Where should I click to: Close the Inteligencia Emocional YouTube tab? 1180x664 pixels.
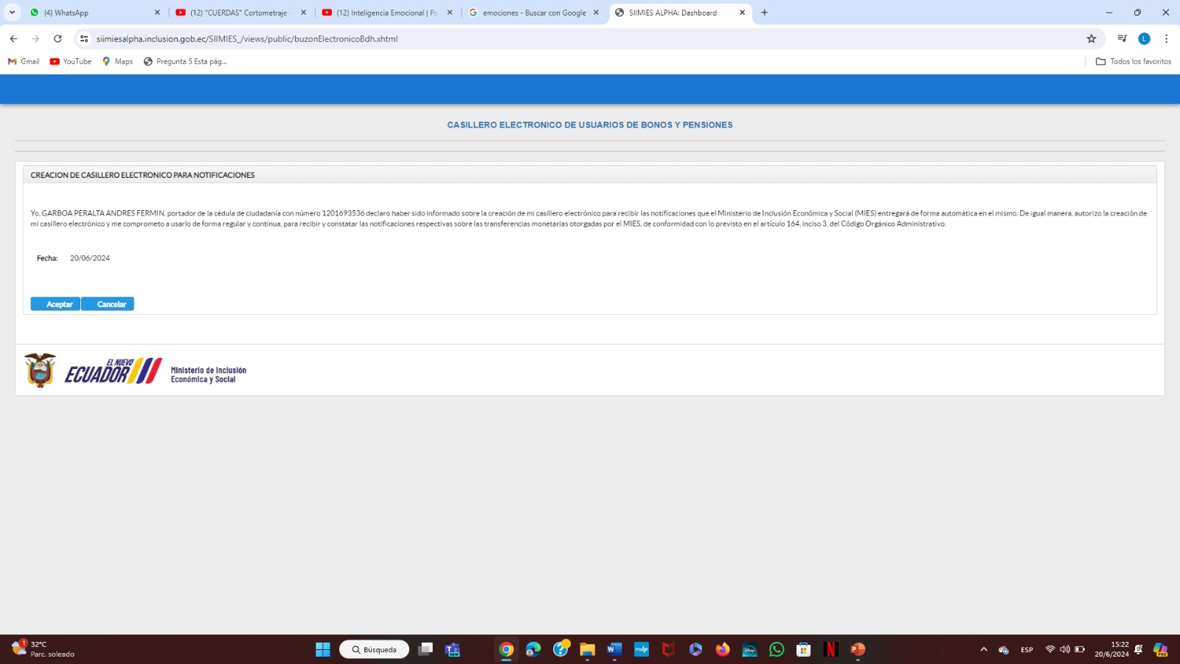pos(450,13)
